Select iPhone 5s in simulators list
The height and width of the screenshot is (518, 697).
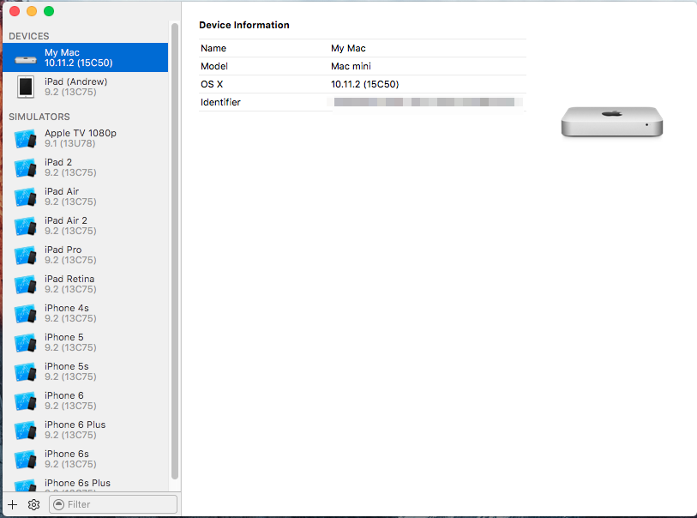click(x=86, y=371)
